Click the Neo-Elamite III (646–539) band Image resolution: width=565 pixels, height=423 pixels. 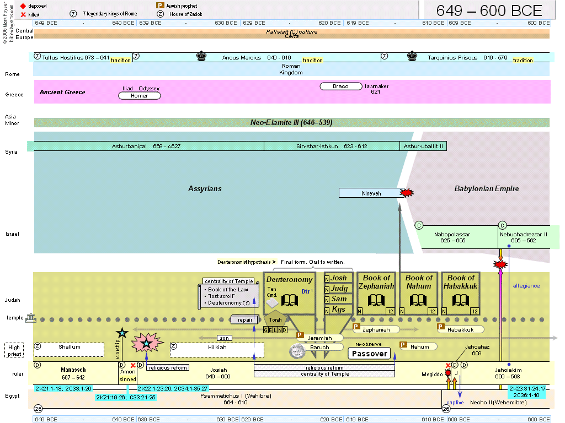291,123
